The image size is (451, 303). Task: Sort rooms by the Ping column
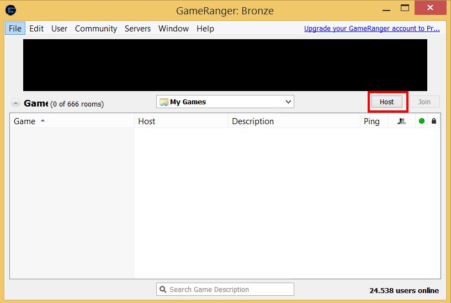(x=374, y=121)
